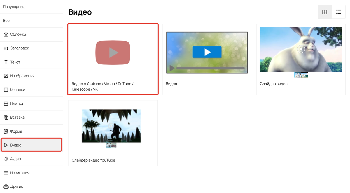Select the Обложка category label
The height and width of the screenshot is (193, 350).
coord(18,34)
